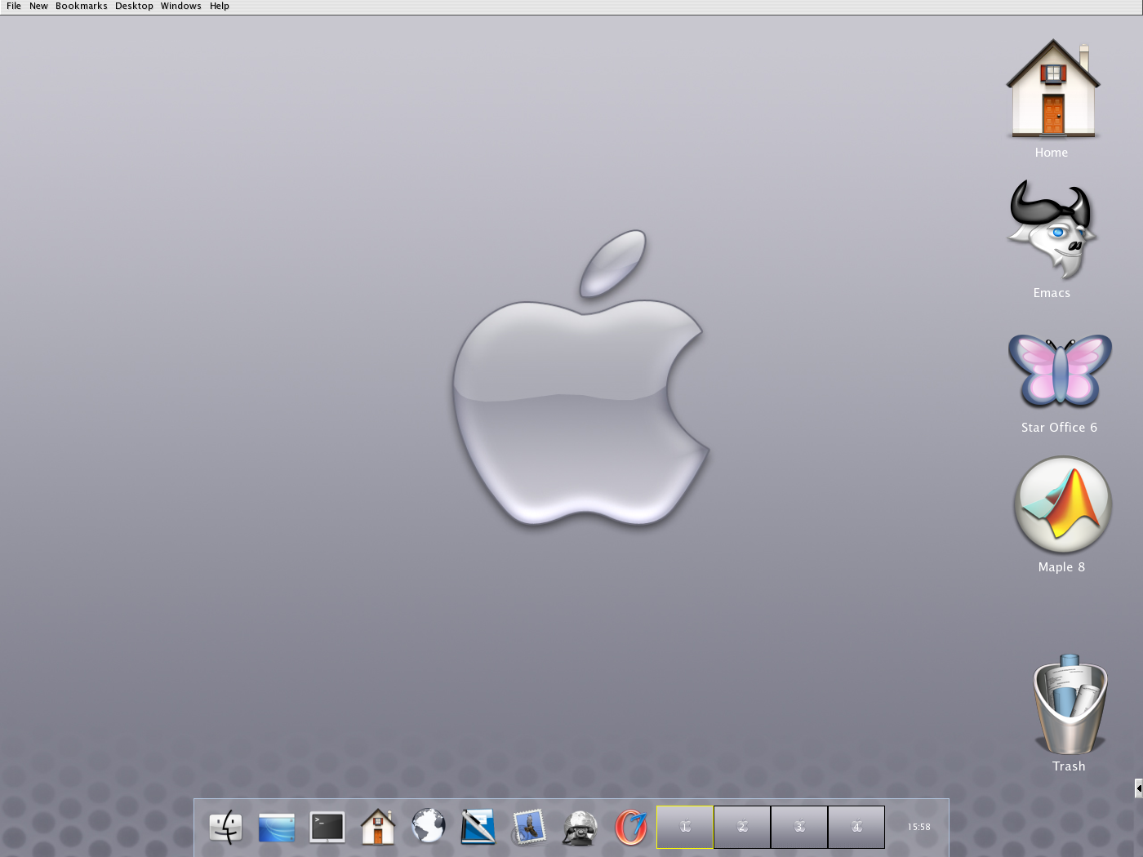Launch the terminal from the panel
Screen dimensions: 1143x857
click(327, 827)
